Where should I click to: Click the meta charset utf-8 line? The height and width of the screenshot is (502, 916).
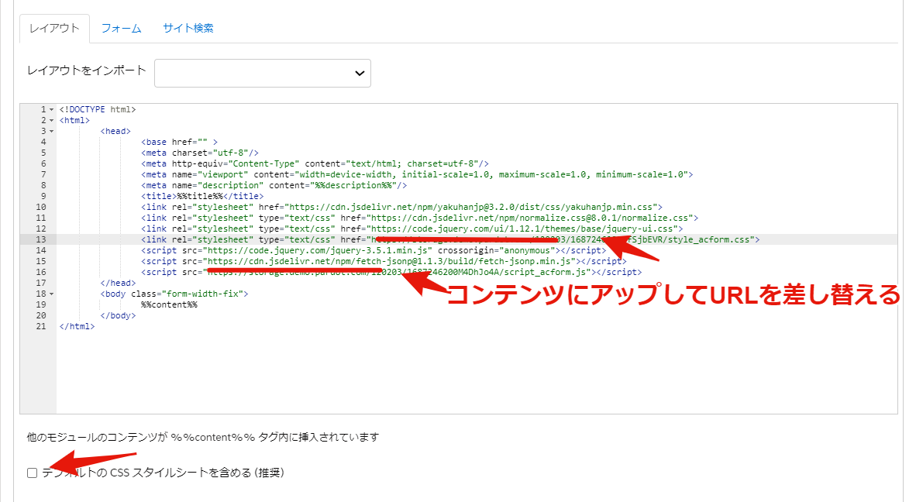tap(199, 153)
